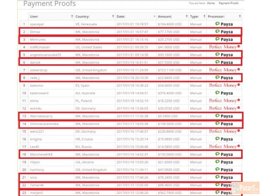The image size is (262, 196).
Task: Click Perfect Money logo in Les40's row
Action: (224, 147)
